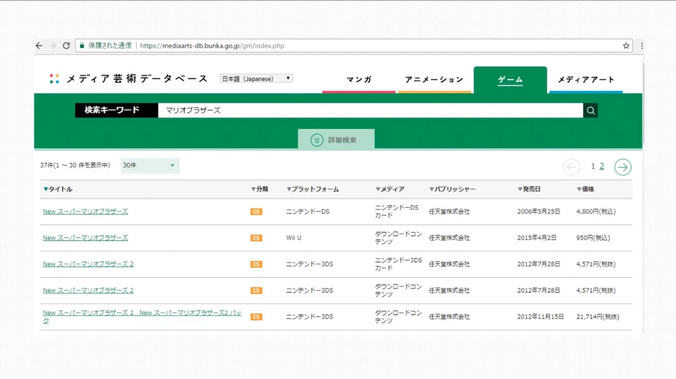The width and height of the screenshot is (676, 379).
Task: Click the magnifying glass search button
Action: click(591, 110)
